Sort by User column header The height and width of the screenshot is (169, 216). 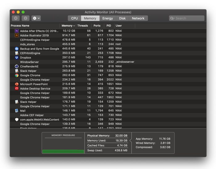coord(125,26)
